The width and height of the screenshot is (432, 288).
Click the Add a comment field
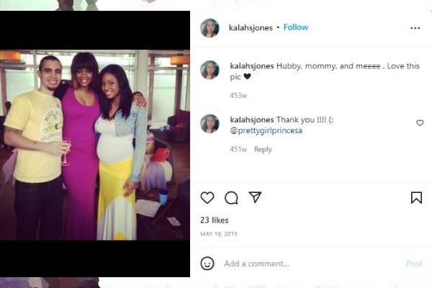(x=302, y=264)
